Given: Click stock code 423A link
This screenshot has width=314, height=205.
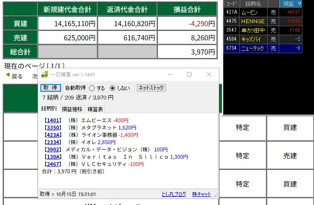Looking at the screenshot, I should 54,135.
